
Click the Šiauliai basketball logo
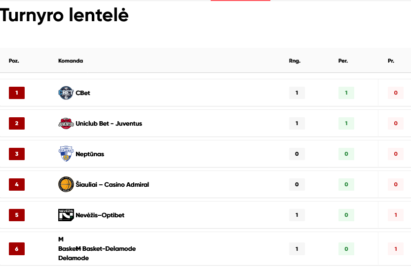[x=66, y=184]
